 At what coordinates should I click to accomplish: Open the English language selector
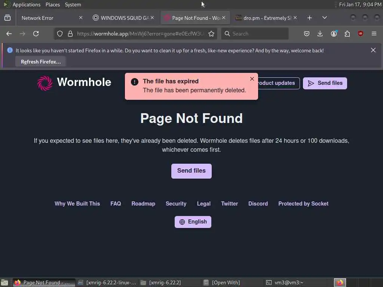(193, 222)
